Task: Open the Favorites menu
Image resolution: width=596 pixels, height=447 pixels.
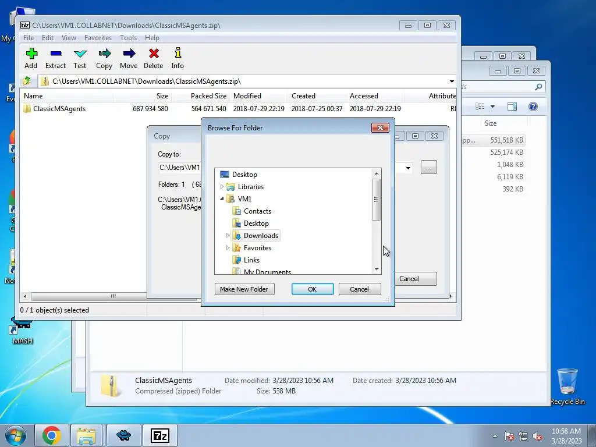Action: [x=98, y=38]
